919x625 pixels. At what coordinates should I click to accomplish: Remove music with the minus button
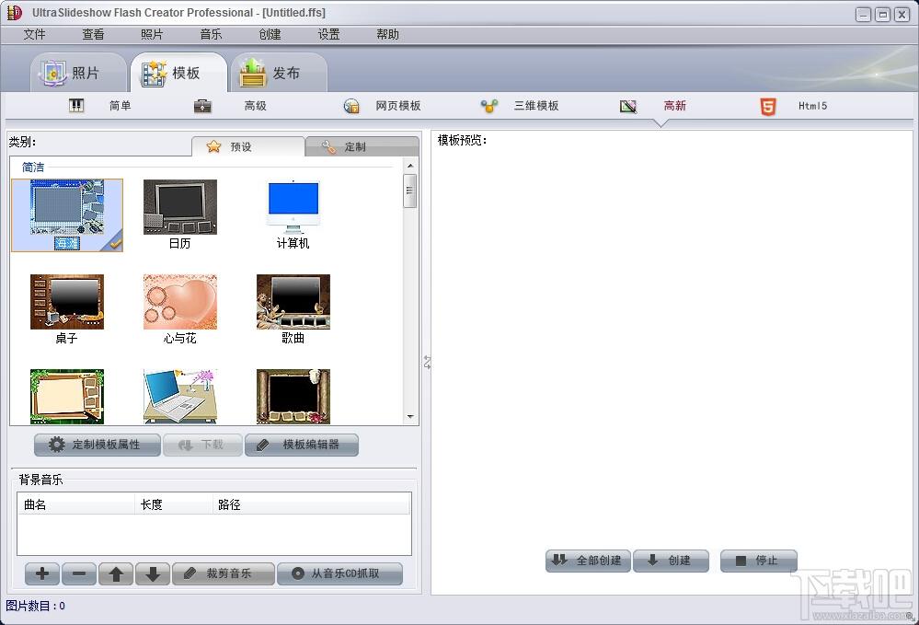click(79, 573)
